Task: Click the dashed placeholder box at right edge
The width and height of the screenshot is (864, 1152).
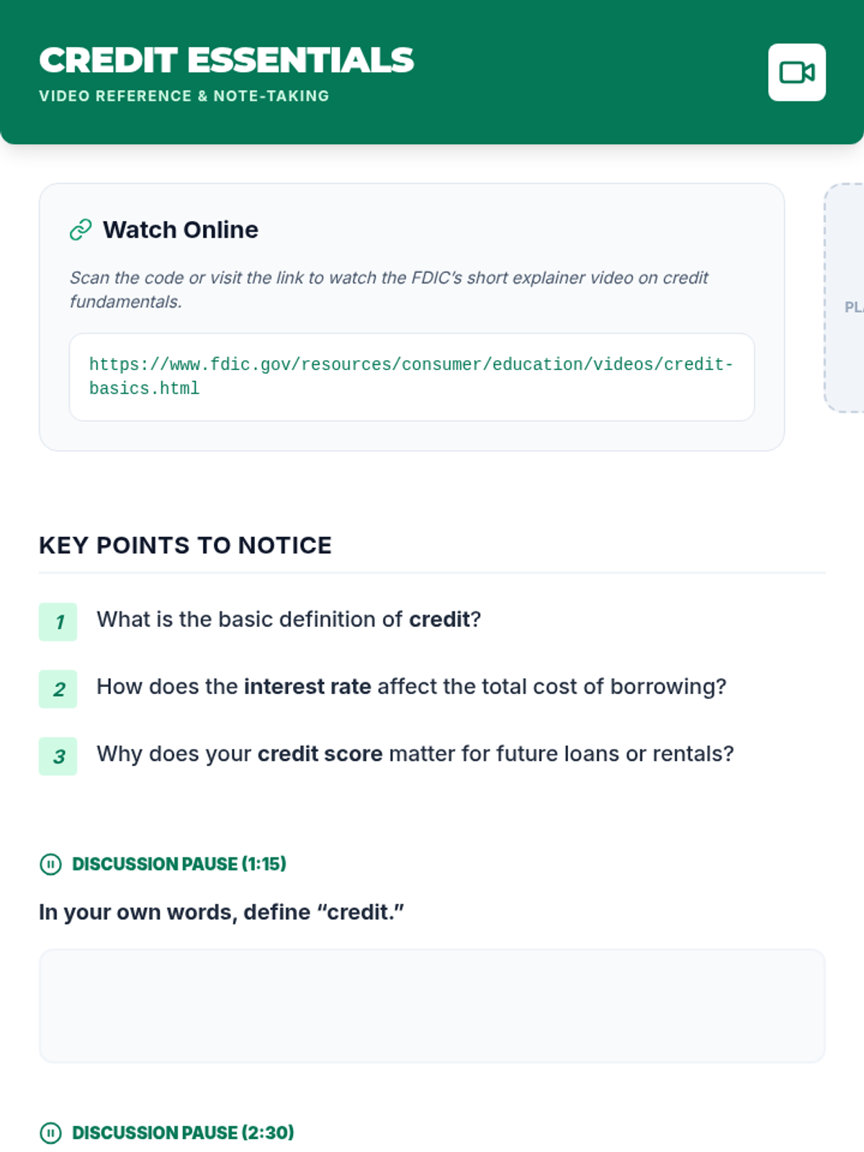Action: [x=845, y=297]
